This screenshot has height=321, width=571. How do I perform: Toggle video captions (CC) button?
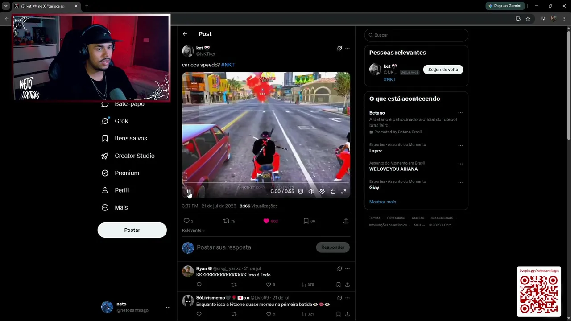(301, 192)
